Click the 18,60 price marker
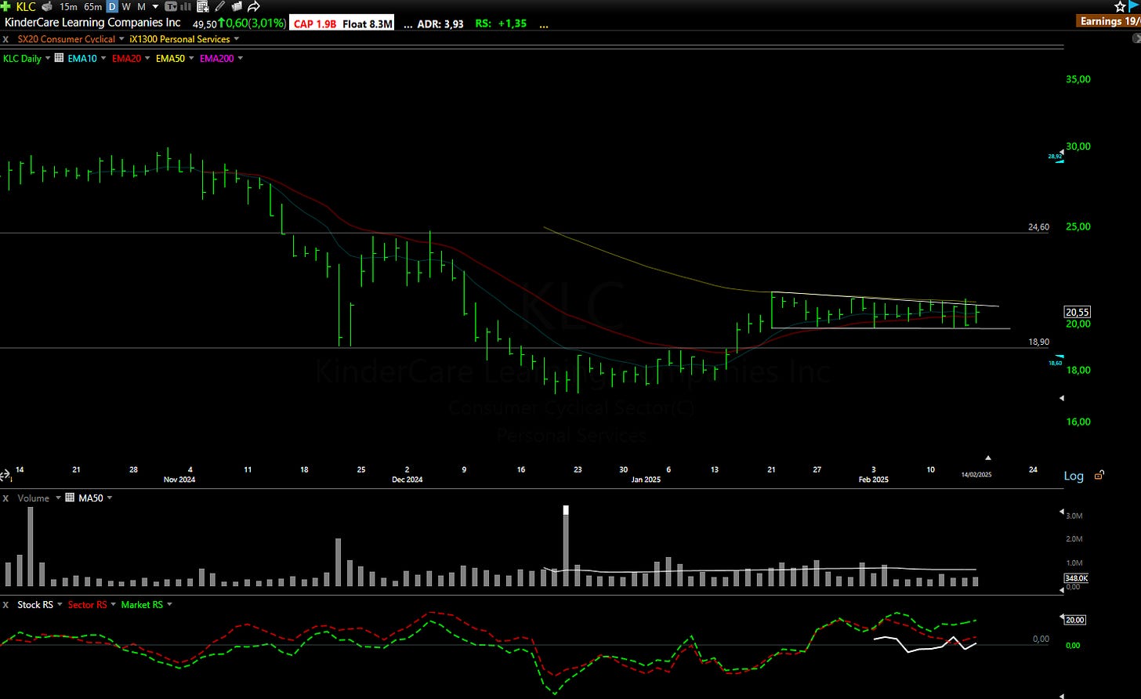 click(x=1055, y=364)
